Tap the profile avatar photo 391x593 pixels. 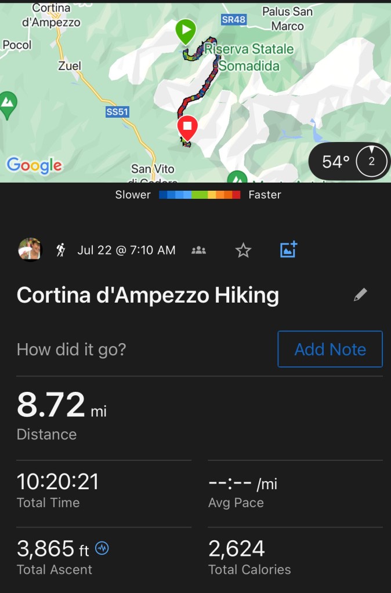click(30, 250)
